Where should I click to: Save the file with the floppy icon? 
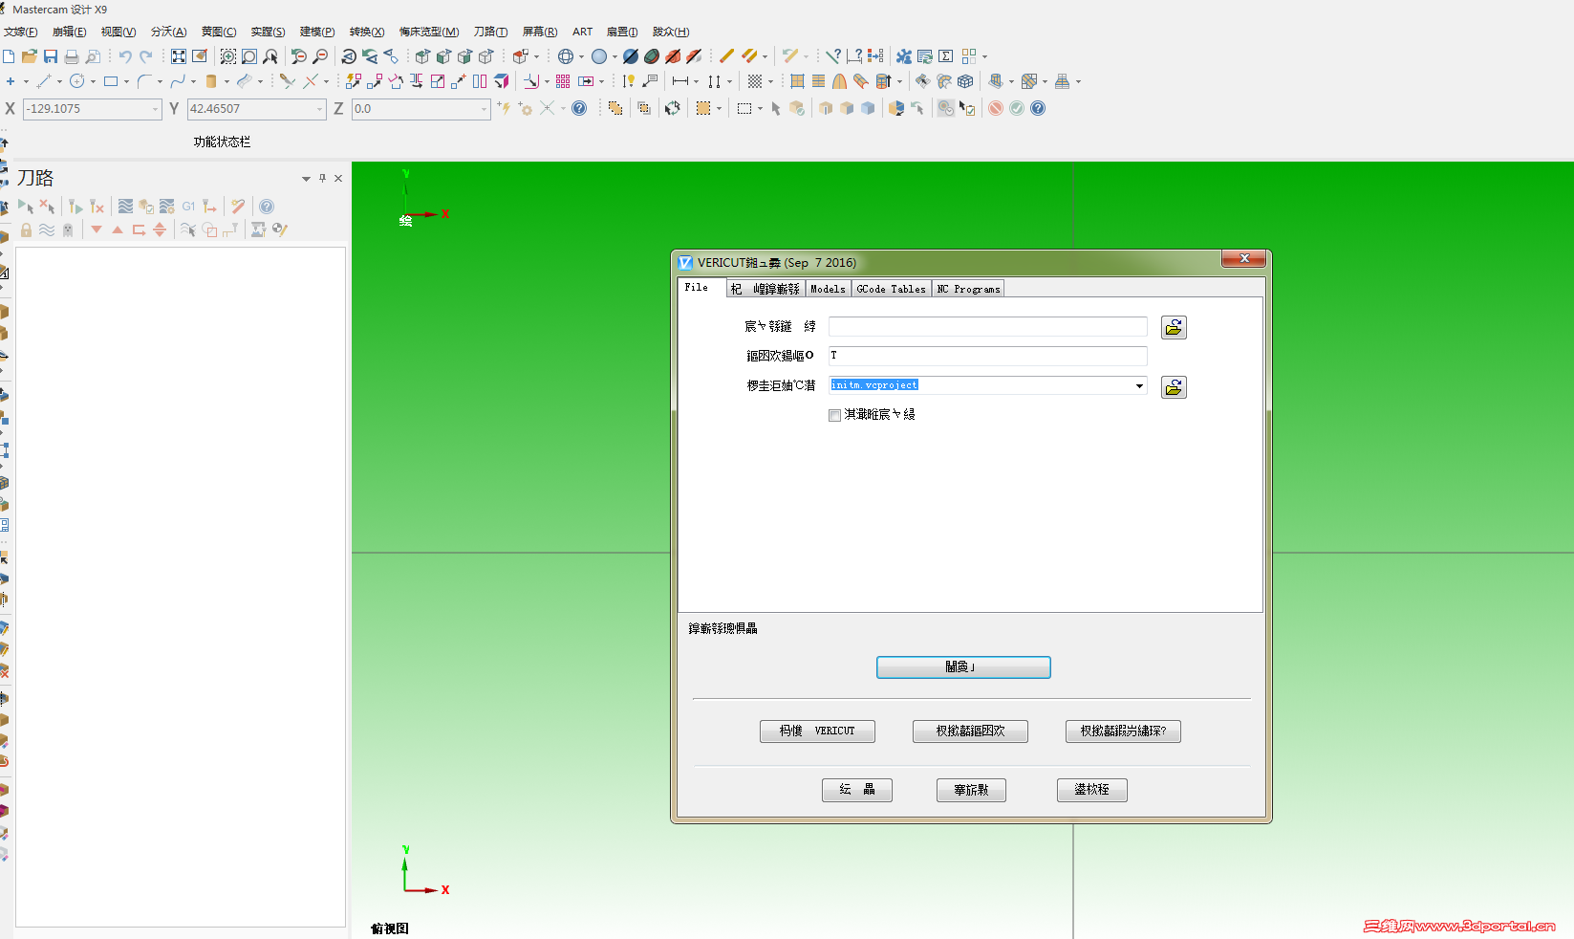tap(51, 56)
